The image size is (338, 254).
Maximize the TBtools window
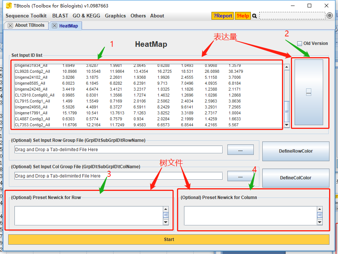[x=309, y=6]
